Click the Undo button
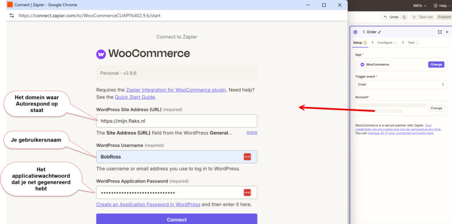452x224 pixels. click(x=391, y=17)
